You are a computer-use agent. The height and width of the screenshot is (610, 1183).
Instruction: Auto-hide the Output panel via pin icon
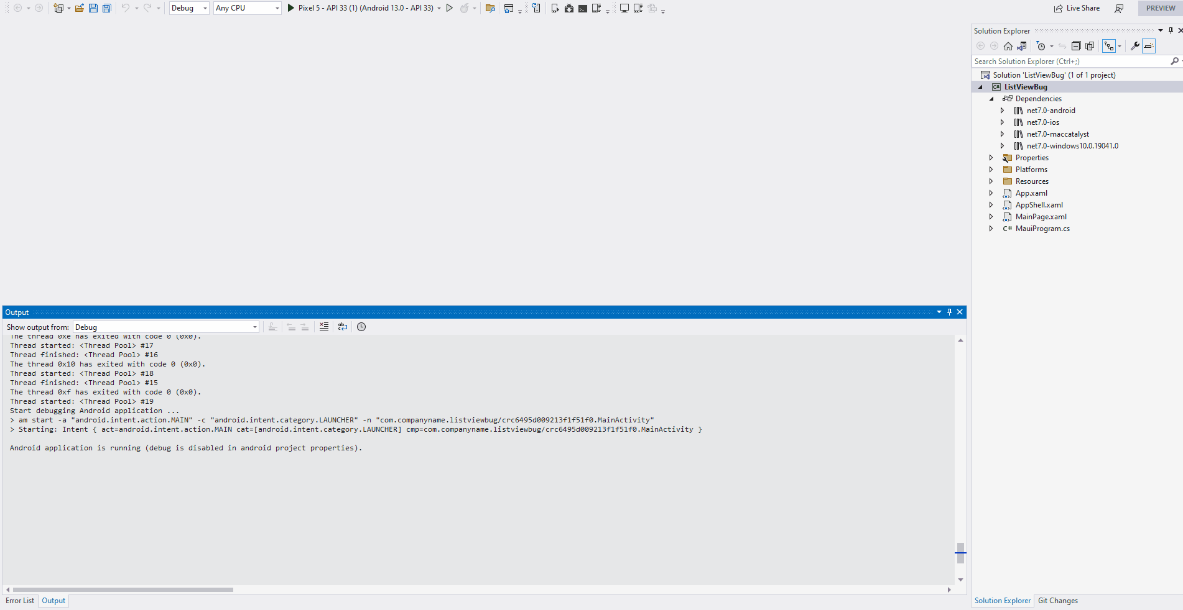[949, 312]
